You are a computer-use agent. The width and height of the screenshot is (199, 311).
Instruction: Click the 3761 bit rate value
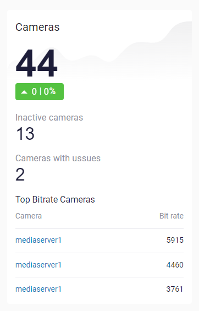point(175,289)
